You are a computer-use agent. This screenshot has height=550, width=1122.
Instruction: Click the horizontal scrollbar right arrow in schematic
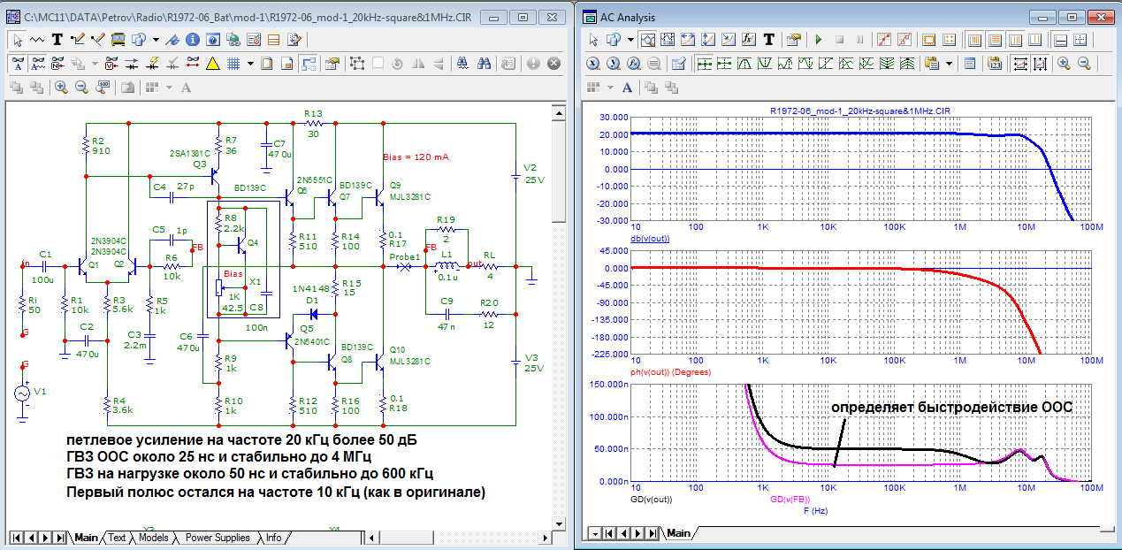[544, 538]
